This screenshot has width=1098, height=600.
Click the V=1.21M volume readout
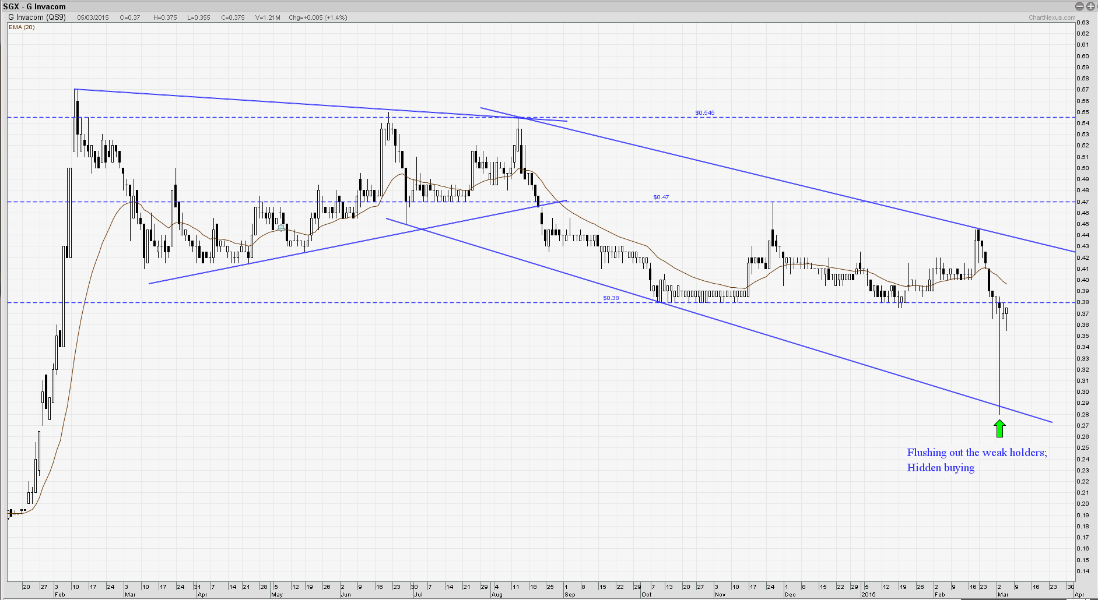click(268, 17)
